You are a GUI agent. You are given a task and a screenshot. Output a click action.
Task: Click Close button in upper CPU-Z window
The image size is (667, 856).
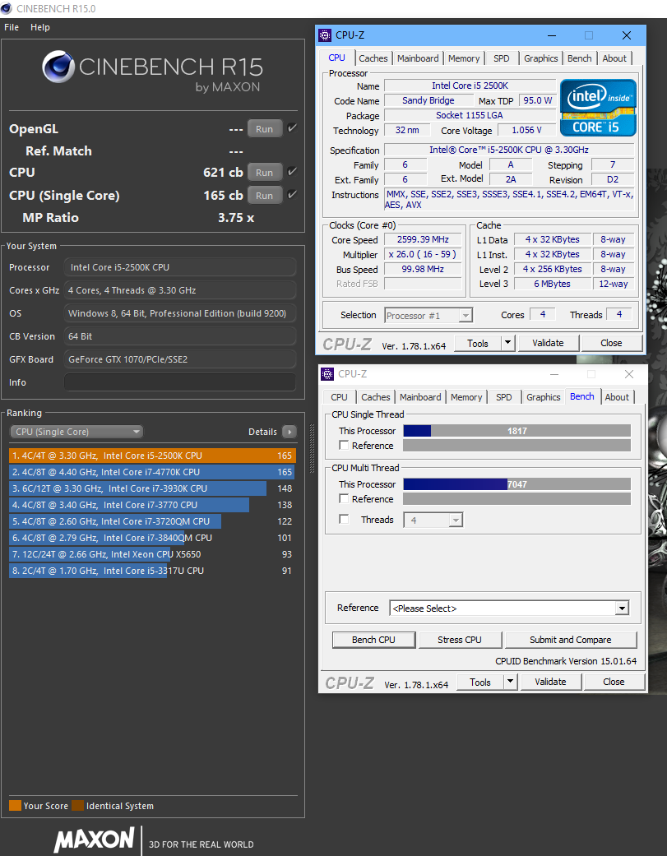(x=611, y=343)
